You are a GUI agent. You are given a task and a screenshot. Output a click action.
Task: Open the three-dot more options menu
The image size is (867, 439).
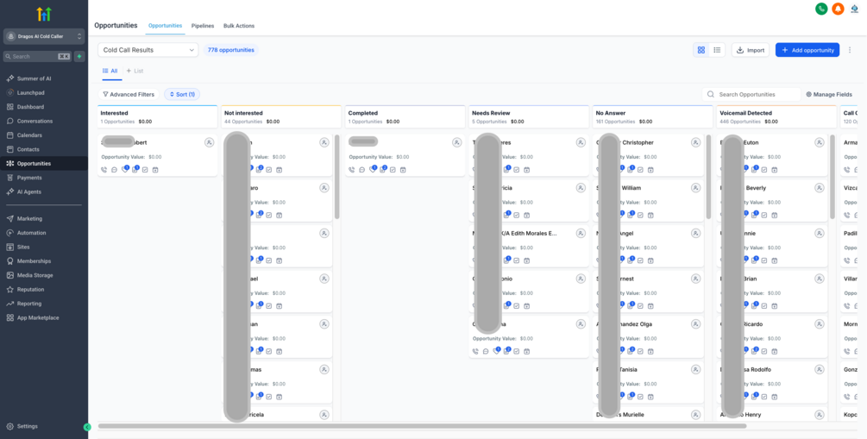(850, 50)
